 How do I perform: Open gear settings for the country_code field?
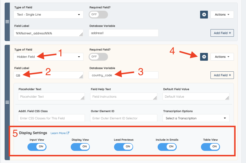[x=204, y=57]
